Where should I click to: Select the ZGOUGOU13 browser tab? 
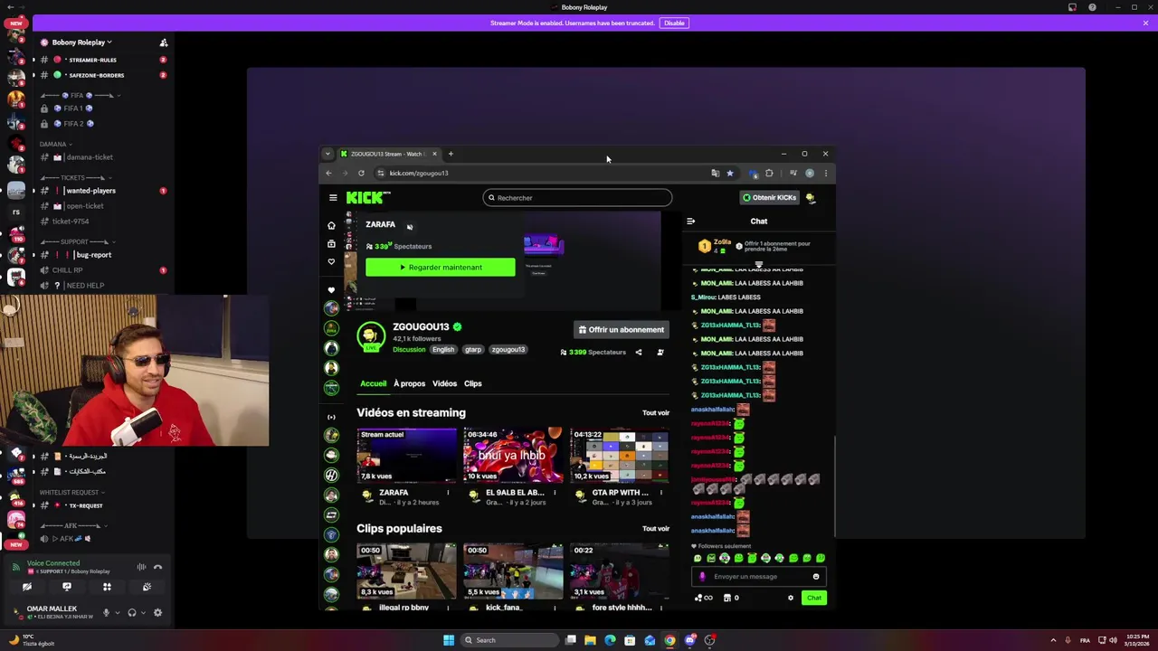pos(387,154)
